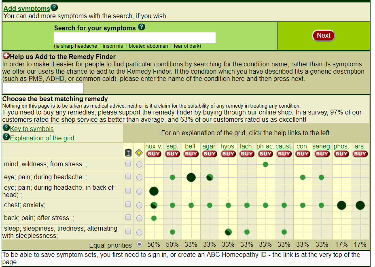The image size is (375, 267).
Task: Click the help icon beside Add symptoms
Action: coord(54,8)
